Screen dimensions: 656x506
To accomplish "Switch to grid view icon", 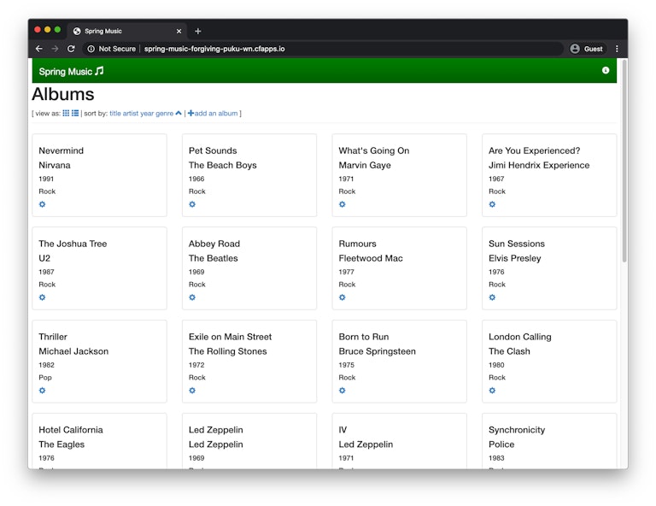I will 66,113.
